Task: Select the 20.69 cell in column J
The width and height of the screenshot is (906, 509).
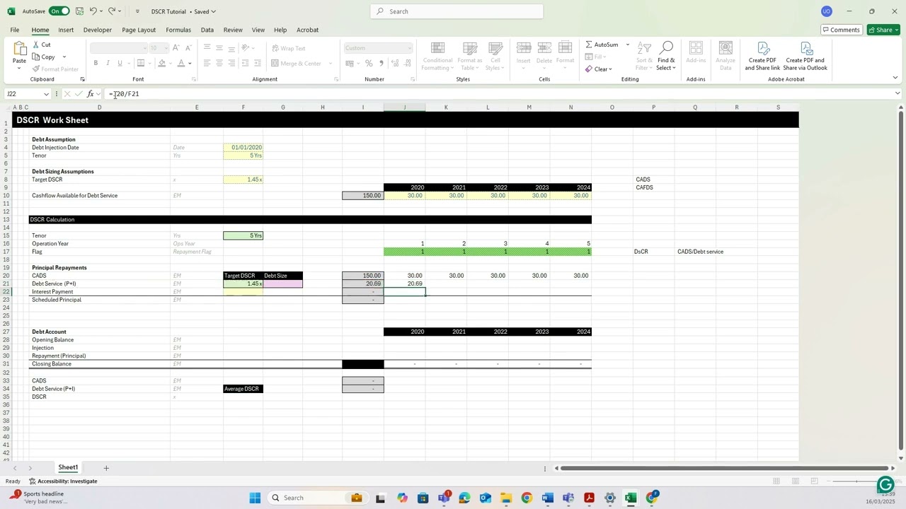Action: [x=405, y=283]
